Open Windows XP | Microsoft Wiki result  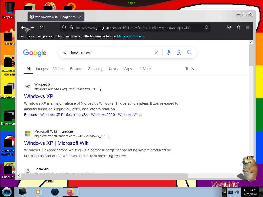click(57, 143)
